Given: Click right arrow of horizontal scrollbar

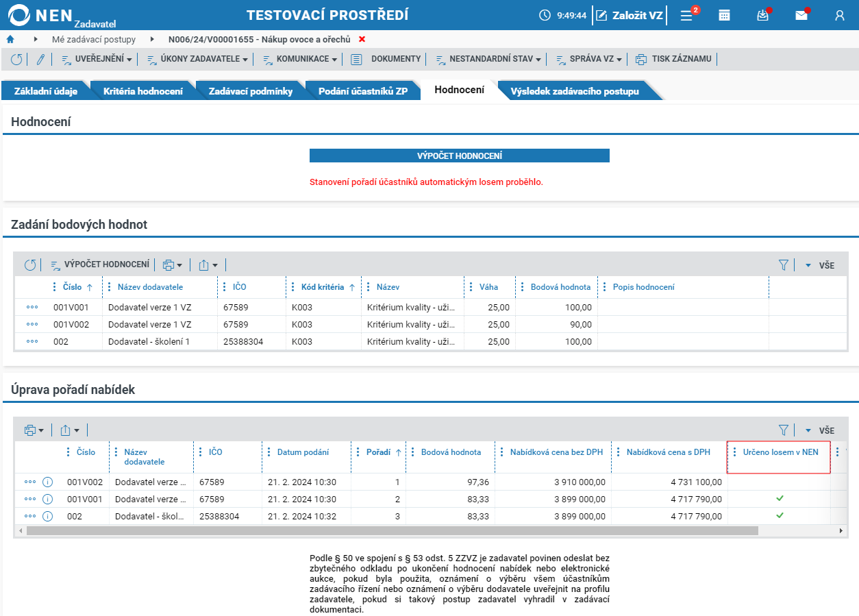Looking at the screenshot, I should [841, 530].
